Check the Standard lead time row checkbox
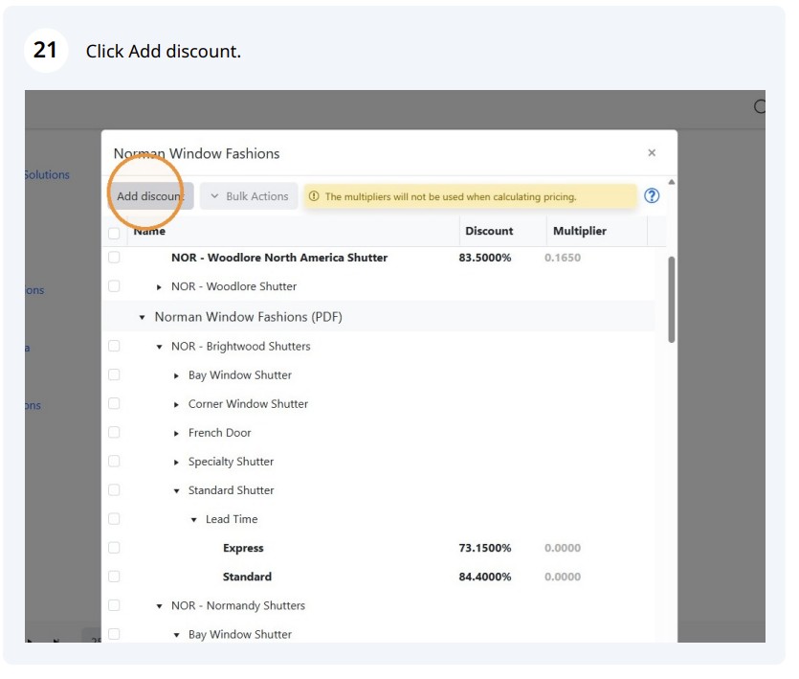The image size is (799, 679). [x=114, y=577]
